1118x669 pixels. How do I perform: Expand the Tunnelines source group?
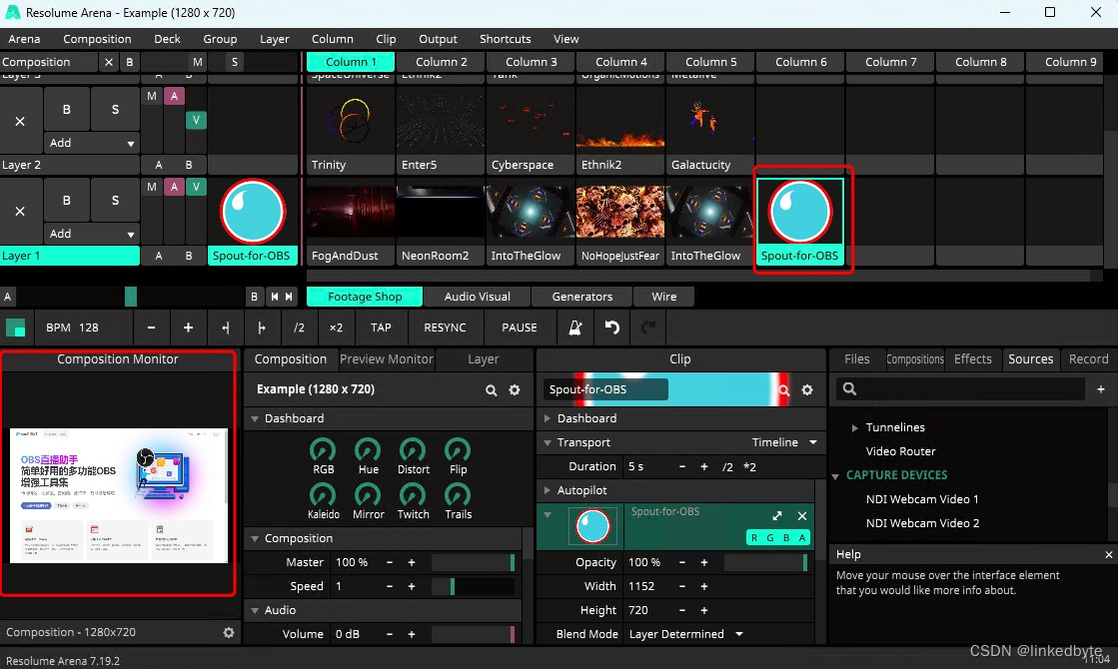pos(854,427)
